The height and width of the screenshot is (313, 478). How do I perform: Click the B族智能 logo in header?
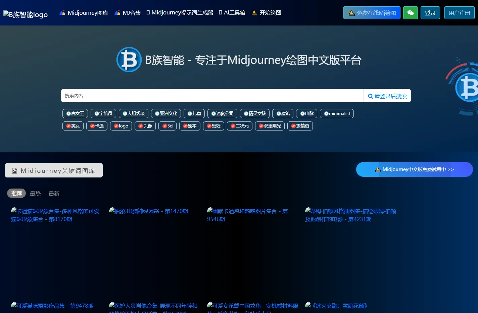(26, 14)
